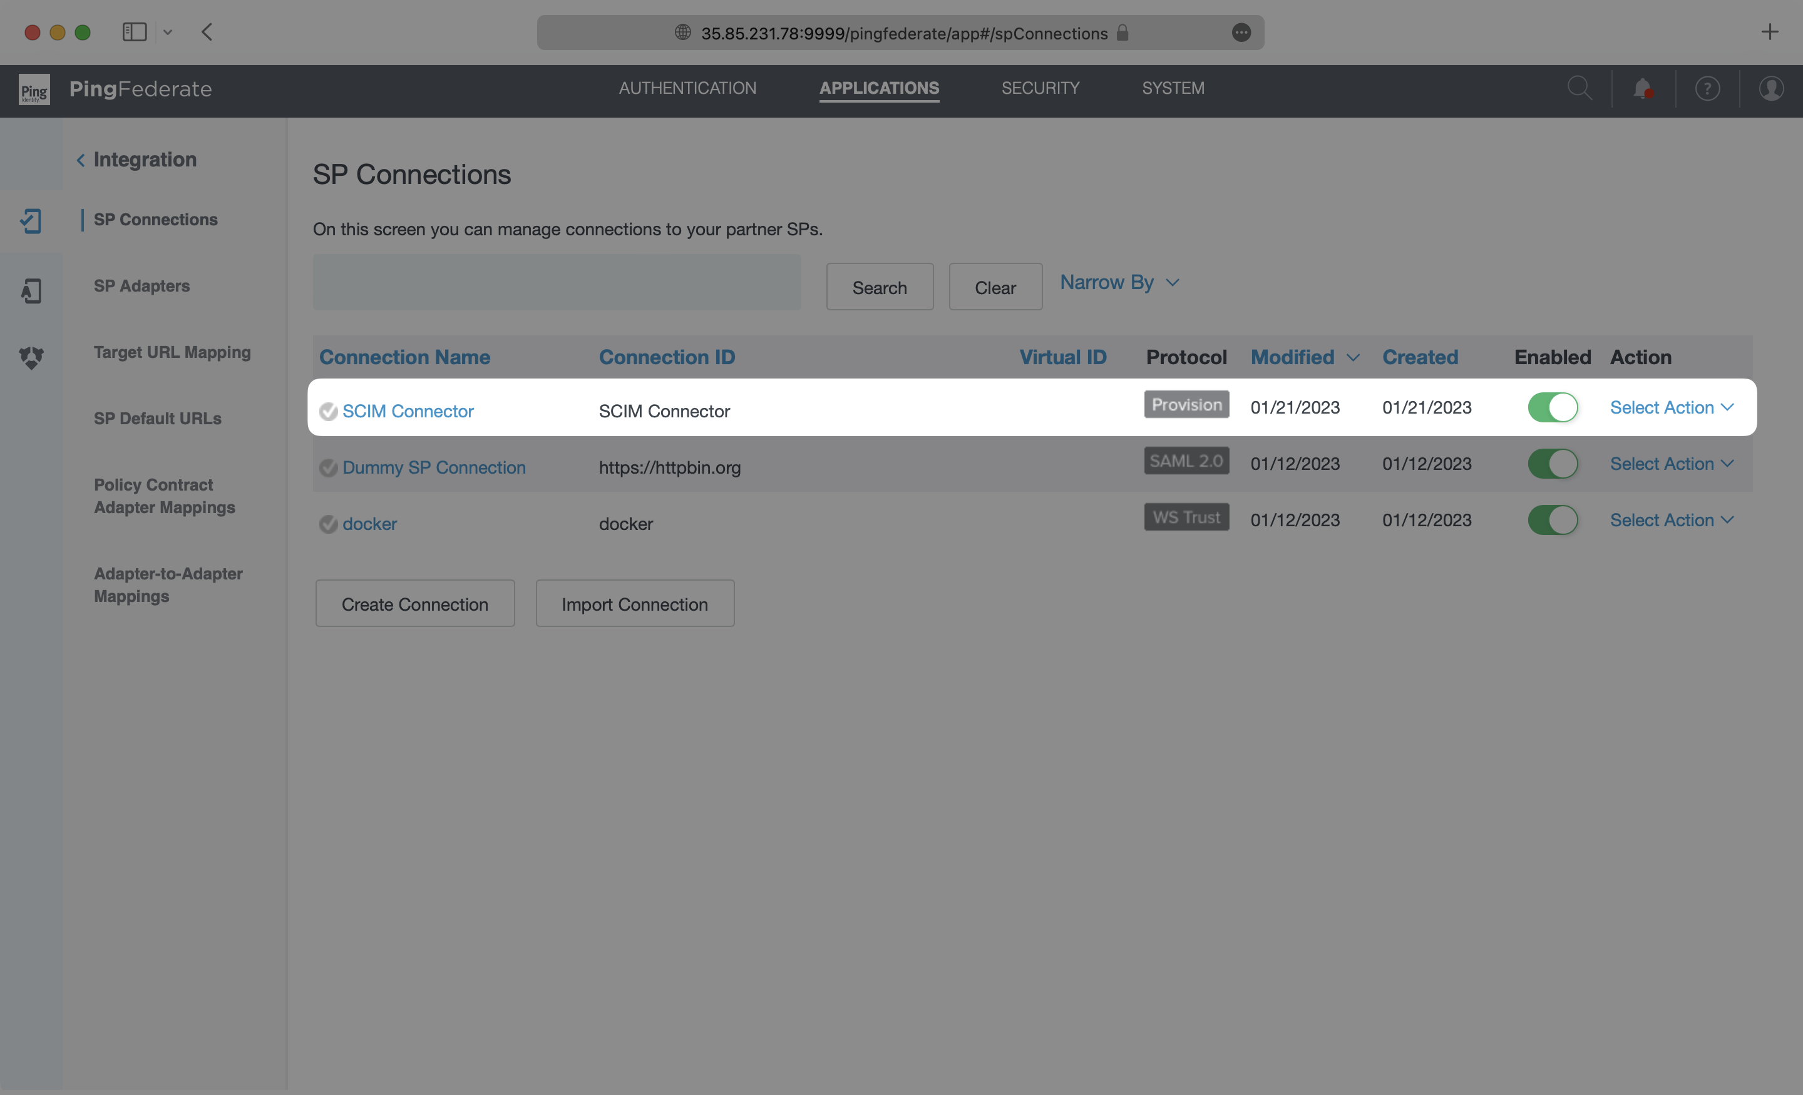Viewport: 1803px width, 1095px height.
Task: Disable the Dummy SP Connection
Action: 1553,464
